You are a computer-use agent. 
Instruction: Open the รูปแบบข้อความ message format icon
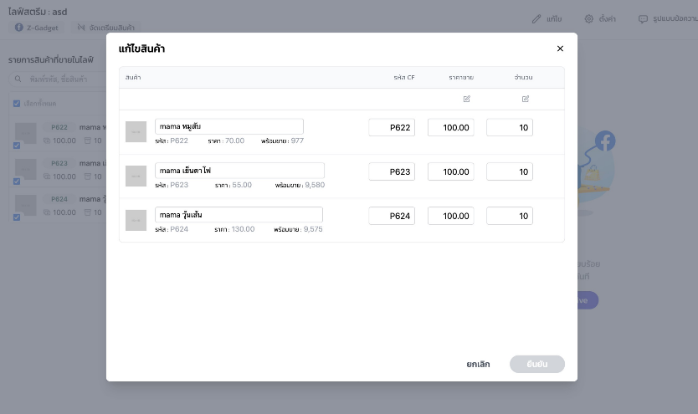click(x=643, y=18)
